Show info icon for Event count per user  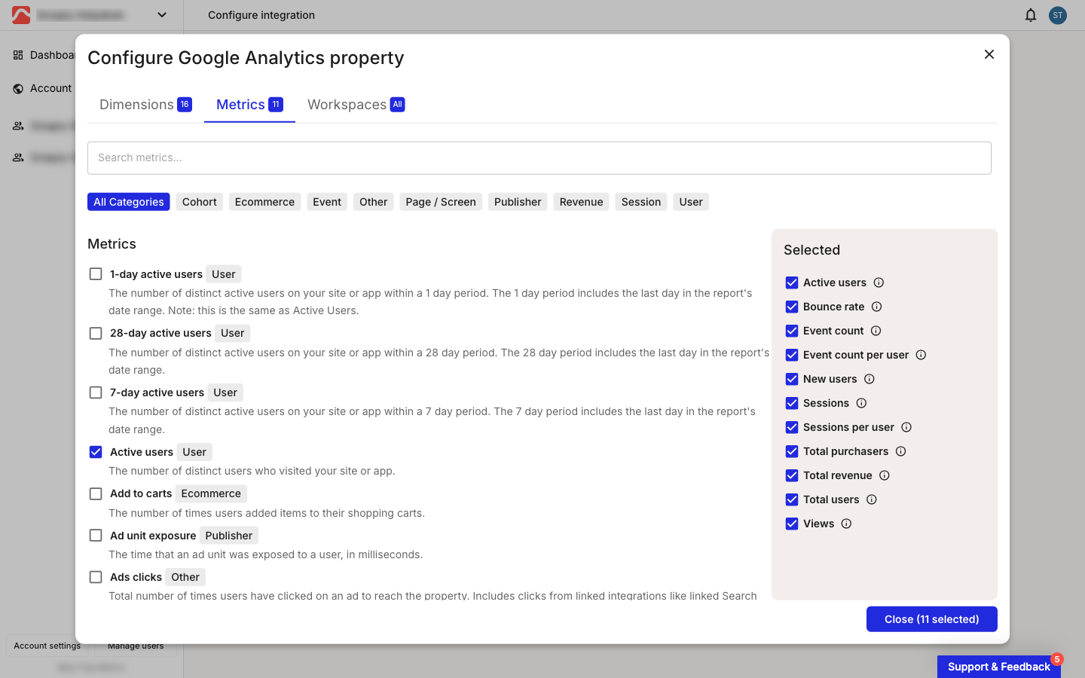[921, 355]
